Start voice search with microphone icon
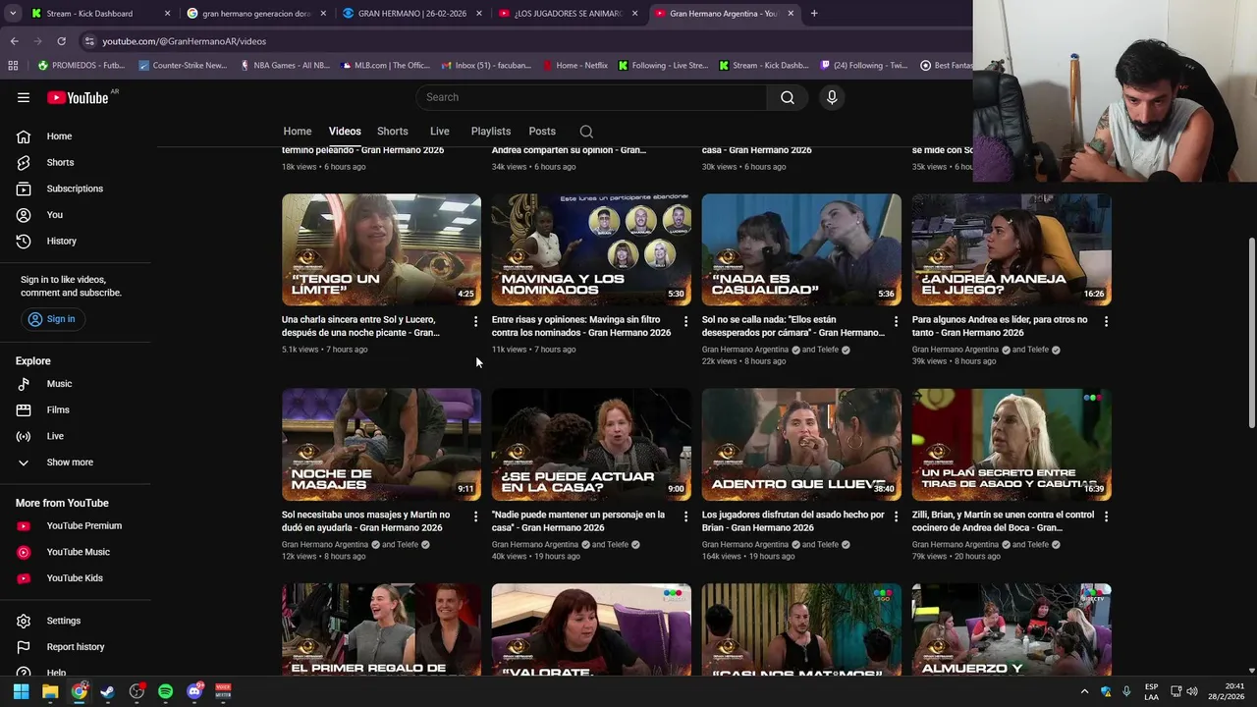1257x707 pixels. pos(832,97)
